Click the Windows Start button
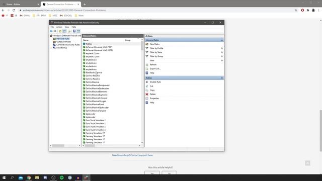The width and height of the screenshot is (322, 181). pos(4,177)
